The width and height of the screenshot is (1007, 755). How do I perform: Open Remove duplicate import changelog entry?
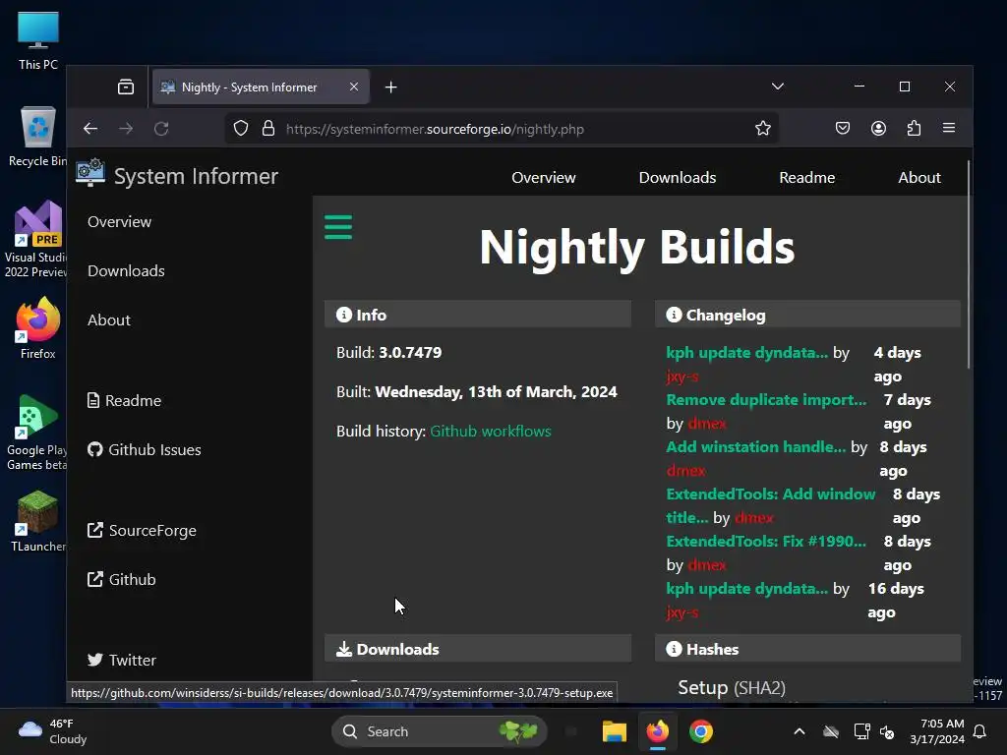766,400
